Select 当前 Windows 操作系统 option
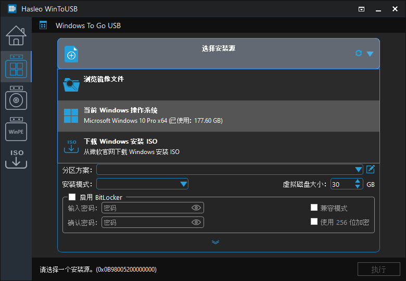 [x=219, y=116]
